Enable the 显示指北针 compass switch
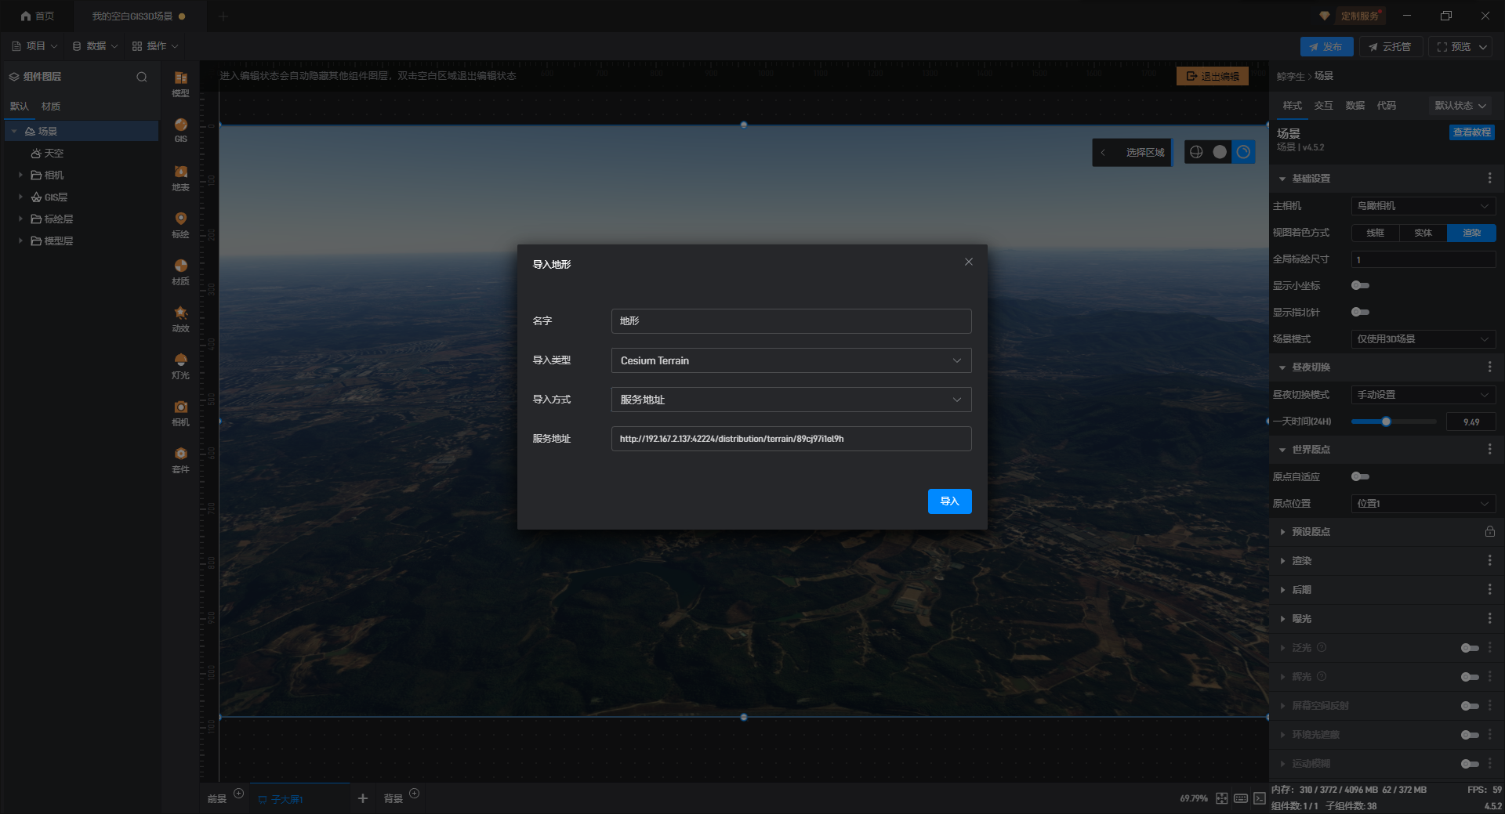 1360,313
